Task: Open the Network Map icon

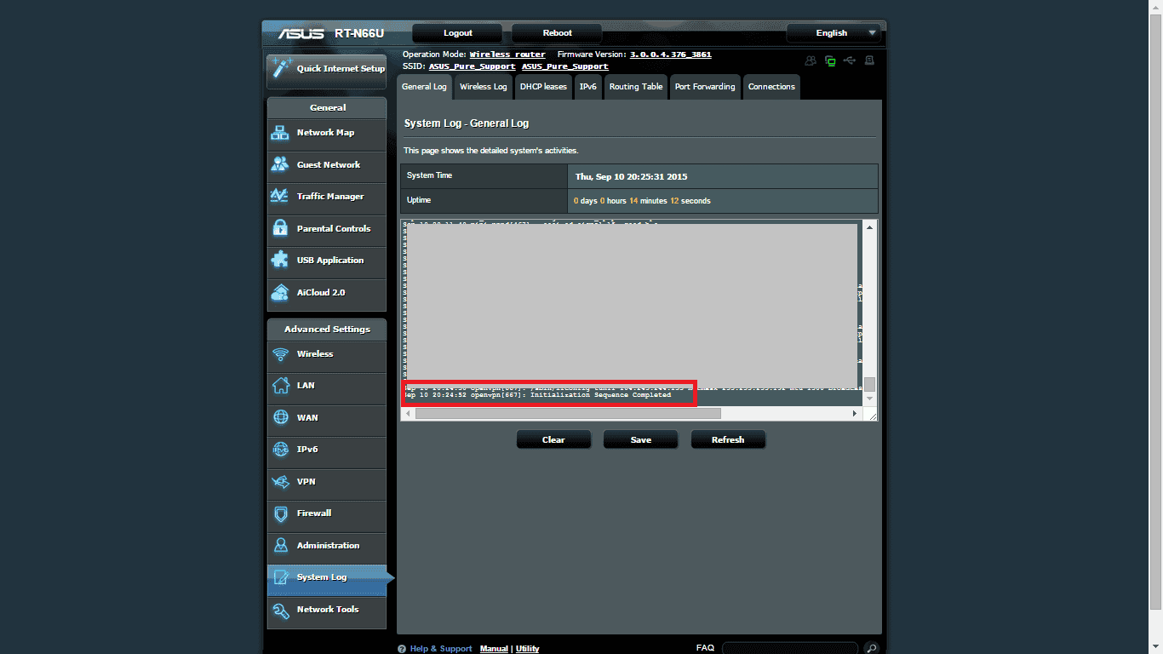Action: tap(280, 133)
